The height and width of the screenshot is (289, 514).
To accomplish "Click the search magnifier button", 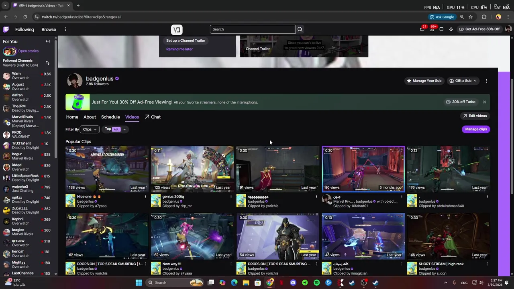I will (x=300, y=29).
